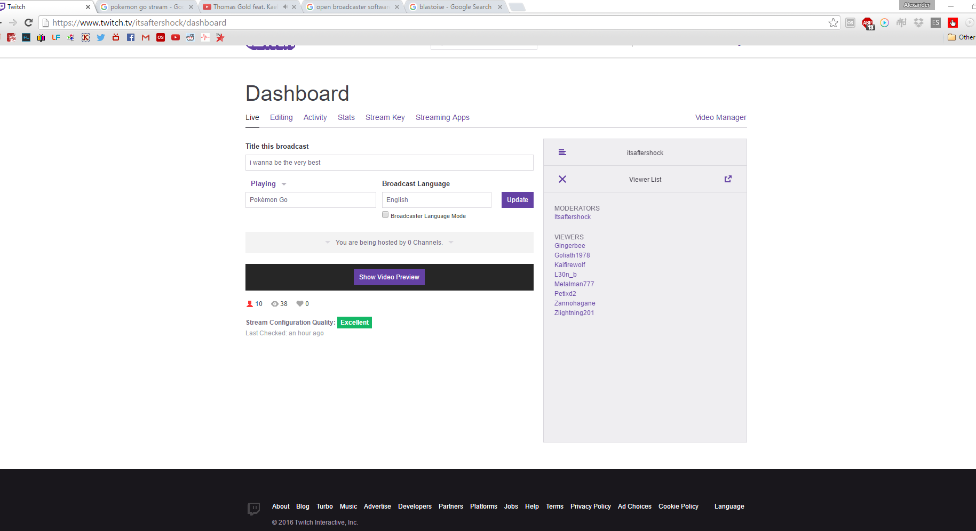Pop out the Viewer List panel
This screenshot has width=976, height=531.
[x=728, y=179]
